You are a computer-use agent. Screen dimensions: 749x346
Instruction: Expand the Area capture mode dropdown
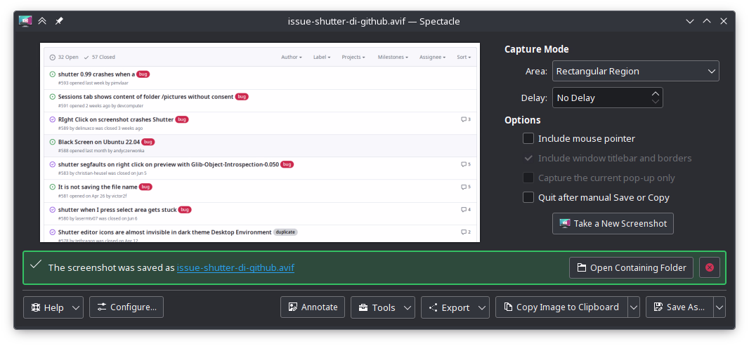635,71
